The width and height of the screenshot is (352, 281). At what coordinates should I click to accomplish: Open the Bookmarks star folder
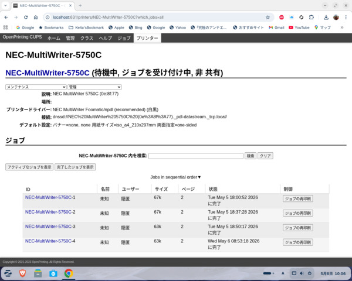coord(51,28)
